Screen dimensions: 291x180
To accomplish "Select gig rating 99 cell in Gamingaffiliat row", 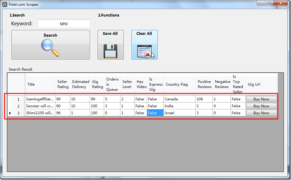I will [x=97, y=99].
